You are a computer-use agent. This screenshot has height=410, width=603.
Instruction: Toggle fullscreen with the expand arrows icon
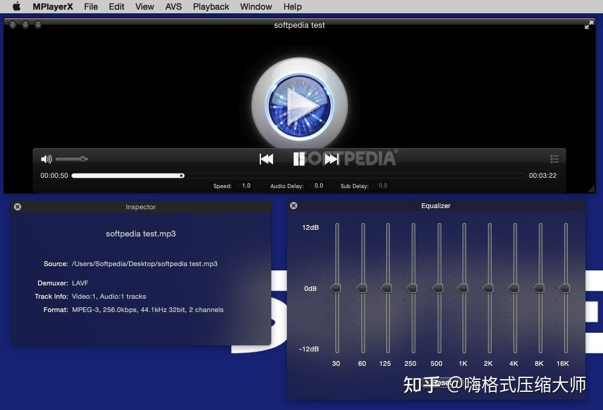pos(589,25)
